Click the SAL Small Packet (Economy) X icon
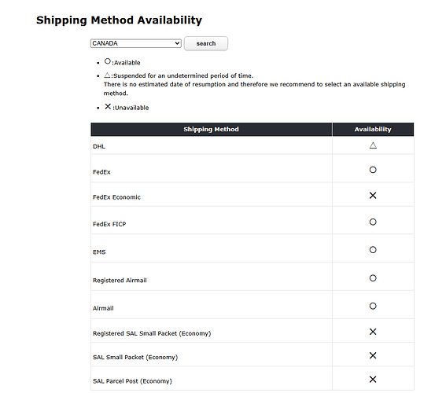Screen dimensions: 435x393 pyautogui.click(x=373, y=355)
